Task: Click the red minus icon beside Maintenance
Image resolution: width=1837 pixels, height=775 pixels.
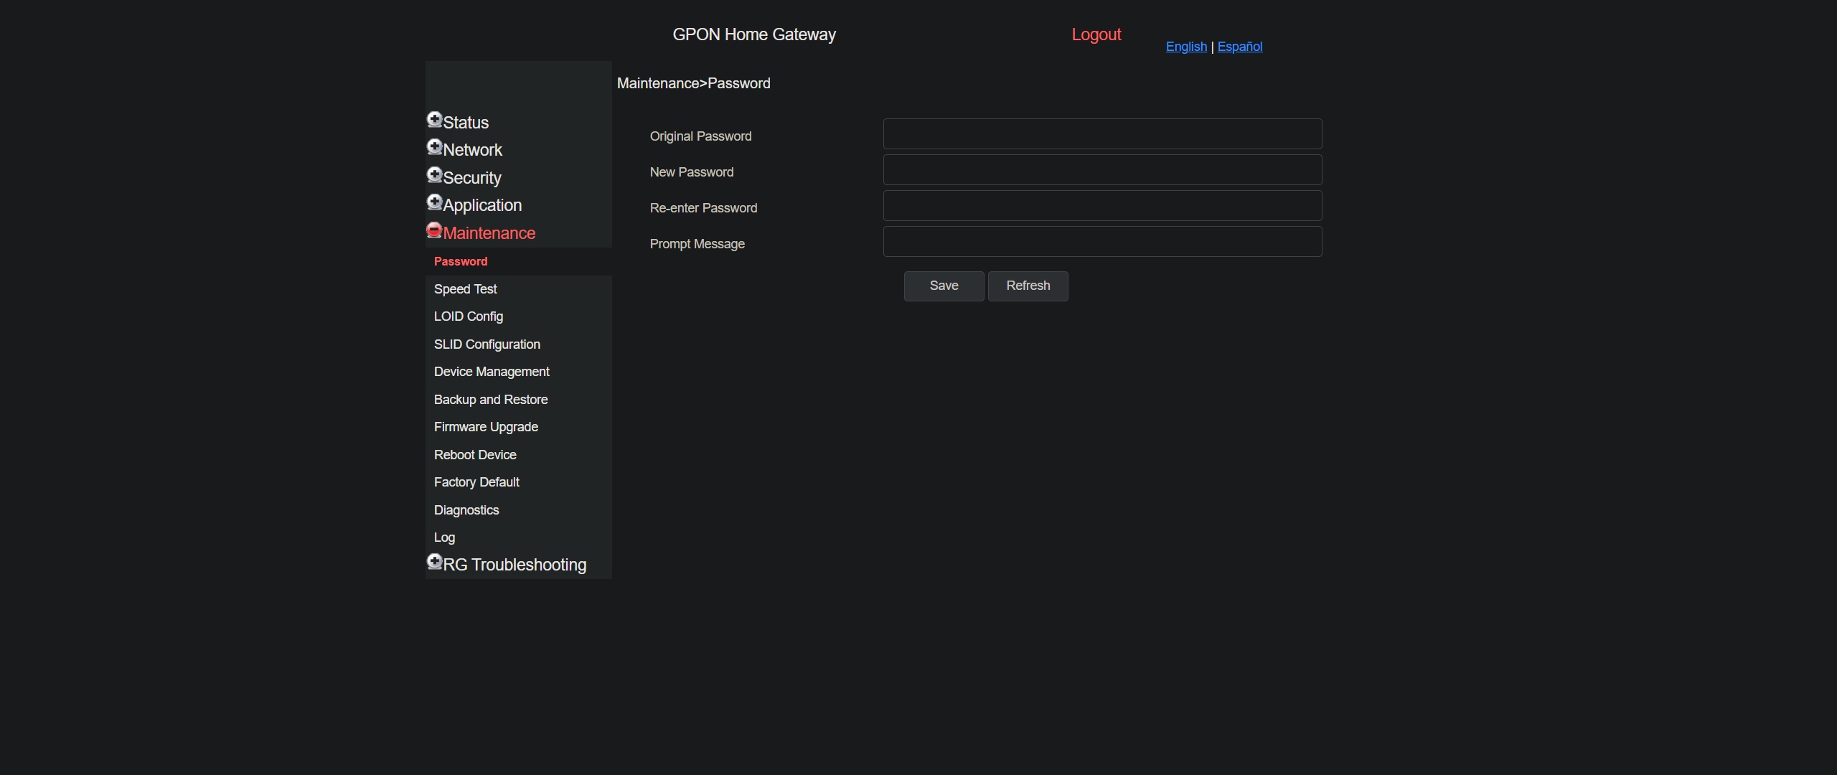Action: 434,230
